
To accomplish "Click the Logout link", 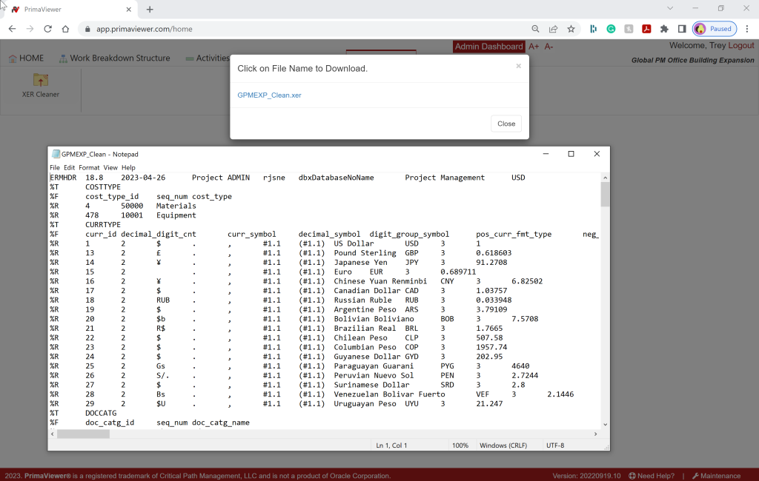I will coord(741,46).
